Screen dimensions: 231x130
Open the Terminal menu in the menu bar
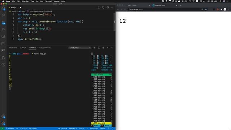point(48,1)
